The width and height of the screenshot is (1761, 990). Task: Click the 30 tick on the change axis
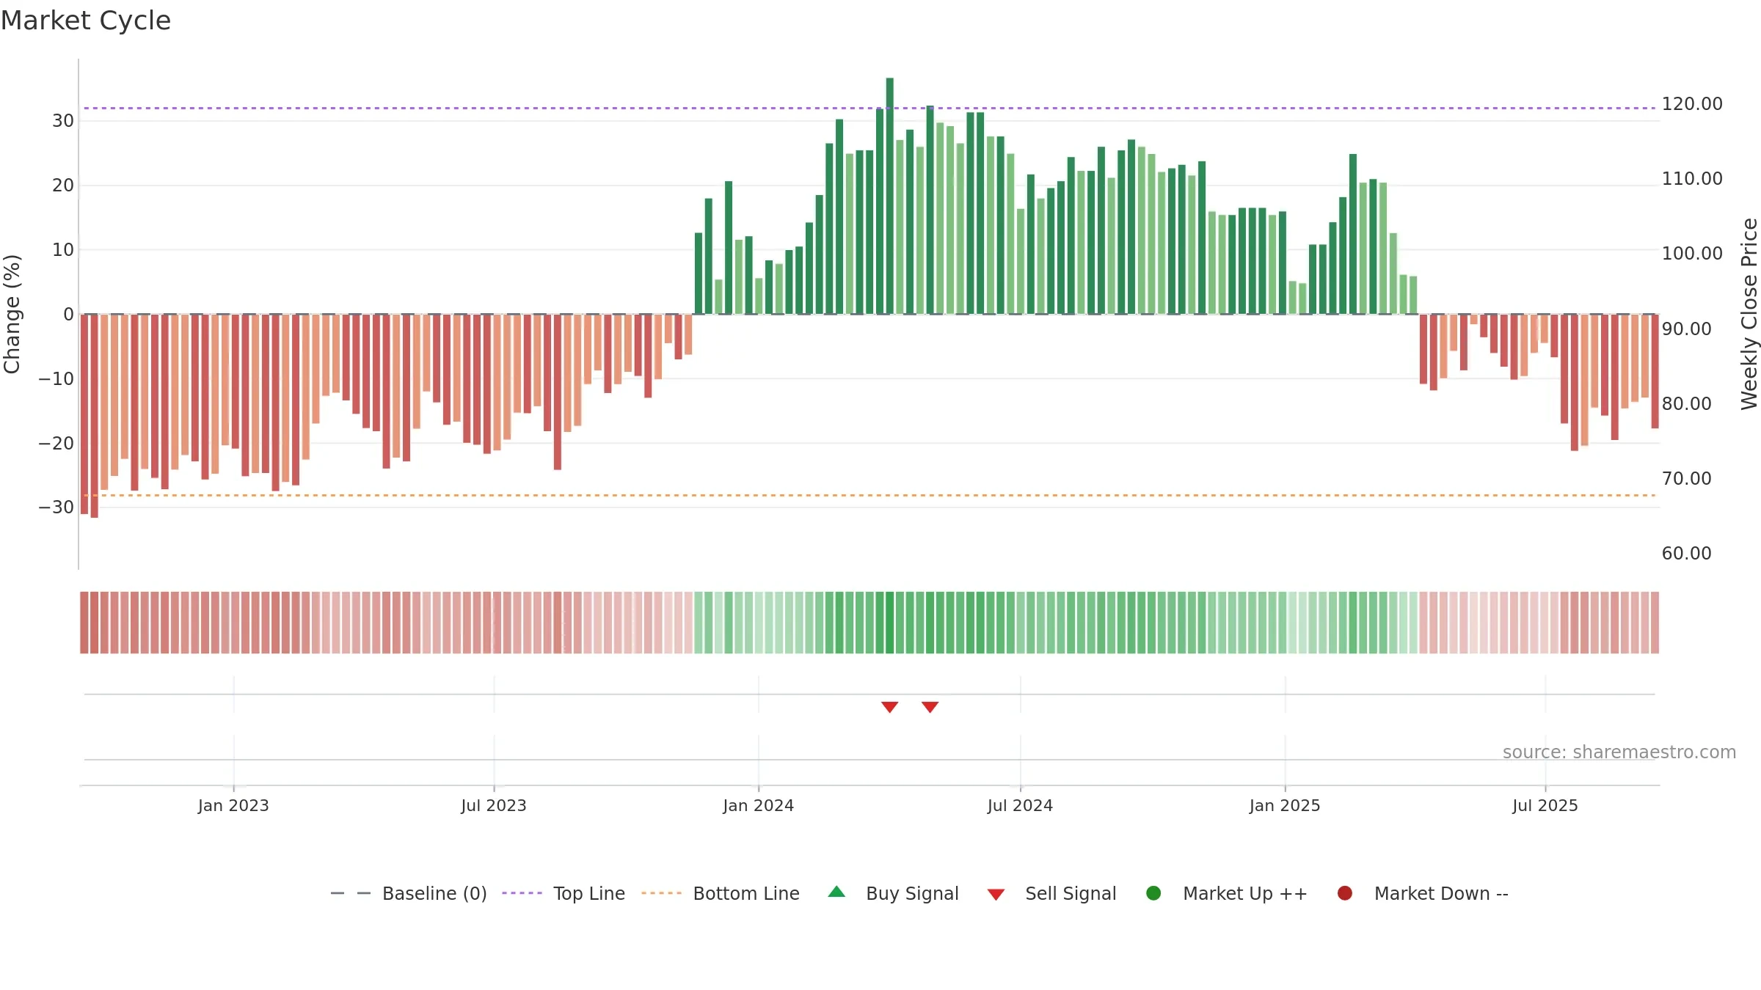click(x=63, y=121)
